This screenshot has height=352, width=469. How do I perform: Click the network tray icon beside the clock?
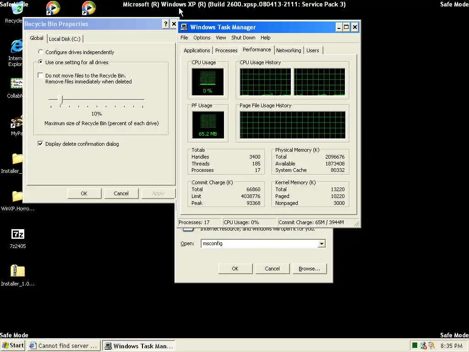pyautogui.click(x=423, y=346)
